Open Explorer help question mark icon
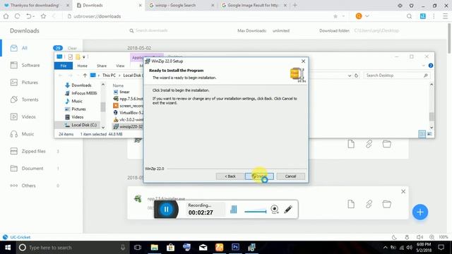This screenshot has width=452, height=254. click(431, 66)
